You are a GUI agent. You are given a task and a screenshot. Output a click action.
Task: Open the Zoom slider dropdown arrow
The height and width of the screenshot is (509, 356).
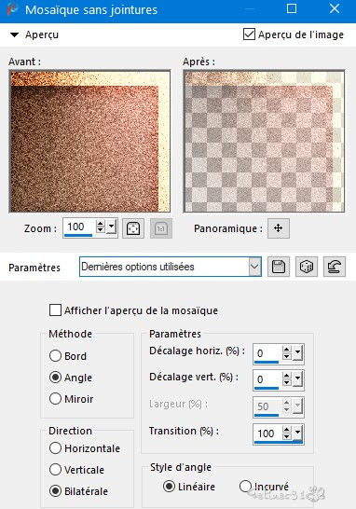click(111, 227)
